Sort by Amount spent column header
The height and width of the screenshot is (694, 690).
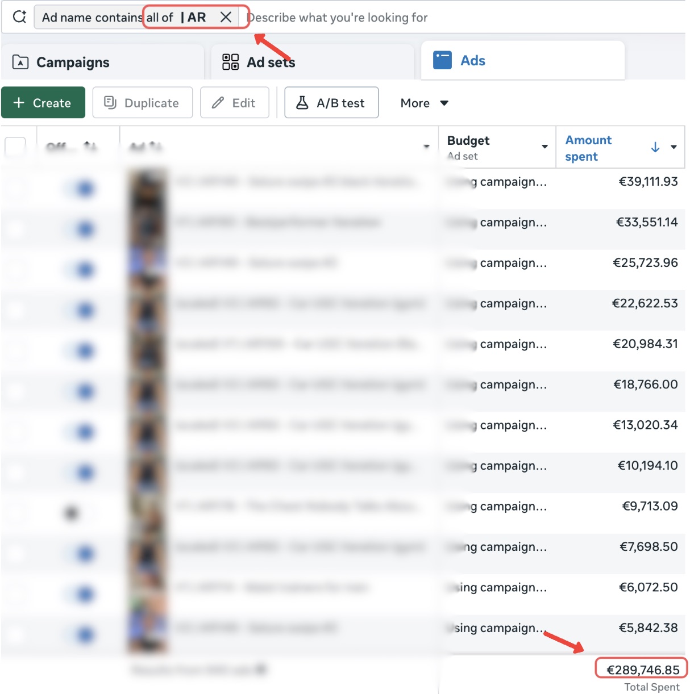click(x=588, y=148)
